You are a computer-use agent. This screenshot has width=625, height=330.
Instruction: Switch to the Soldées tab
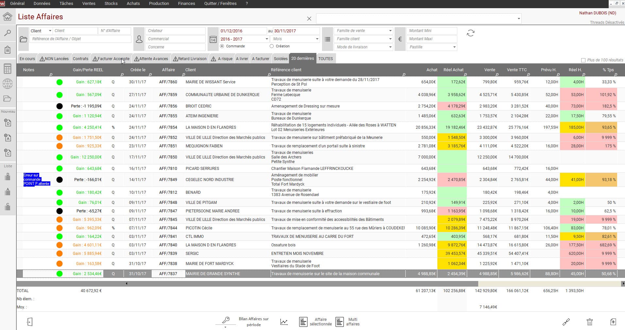coord(281,59)
